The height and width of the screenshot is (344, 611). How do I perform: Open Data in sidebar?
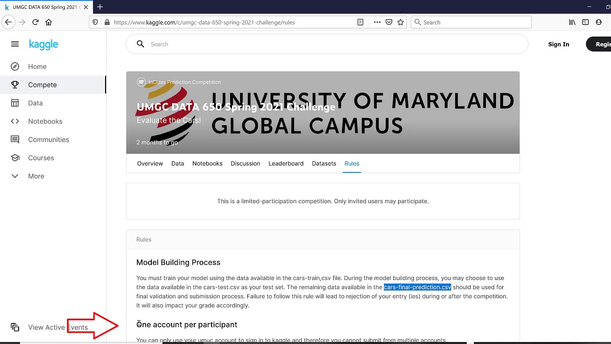(35, 103)
